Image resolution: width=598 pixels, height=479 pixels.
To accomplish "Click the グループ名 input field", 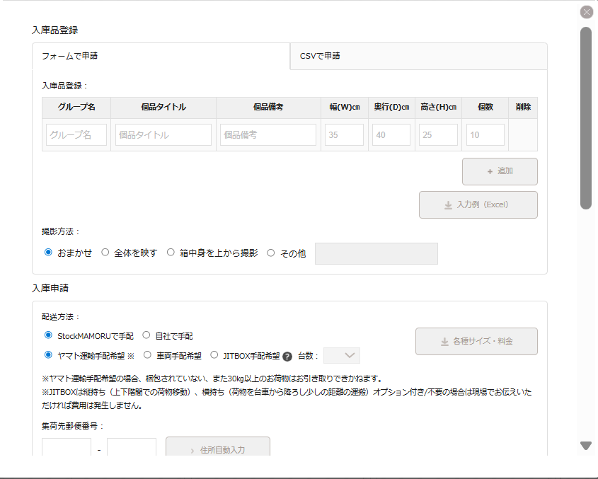I will pos(76,134).
